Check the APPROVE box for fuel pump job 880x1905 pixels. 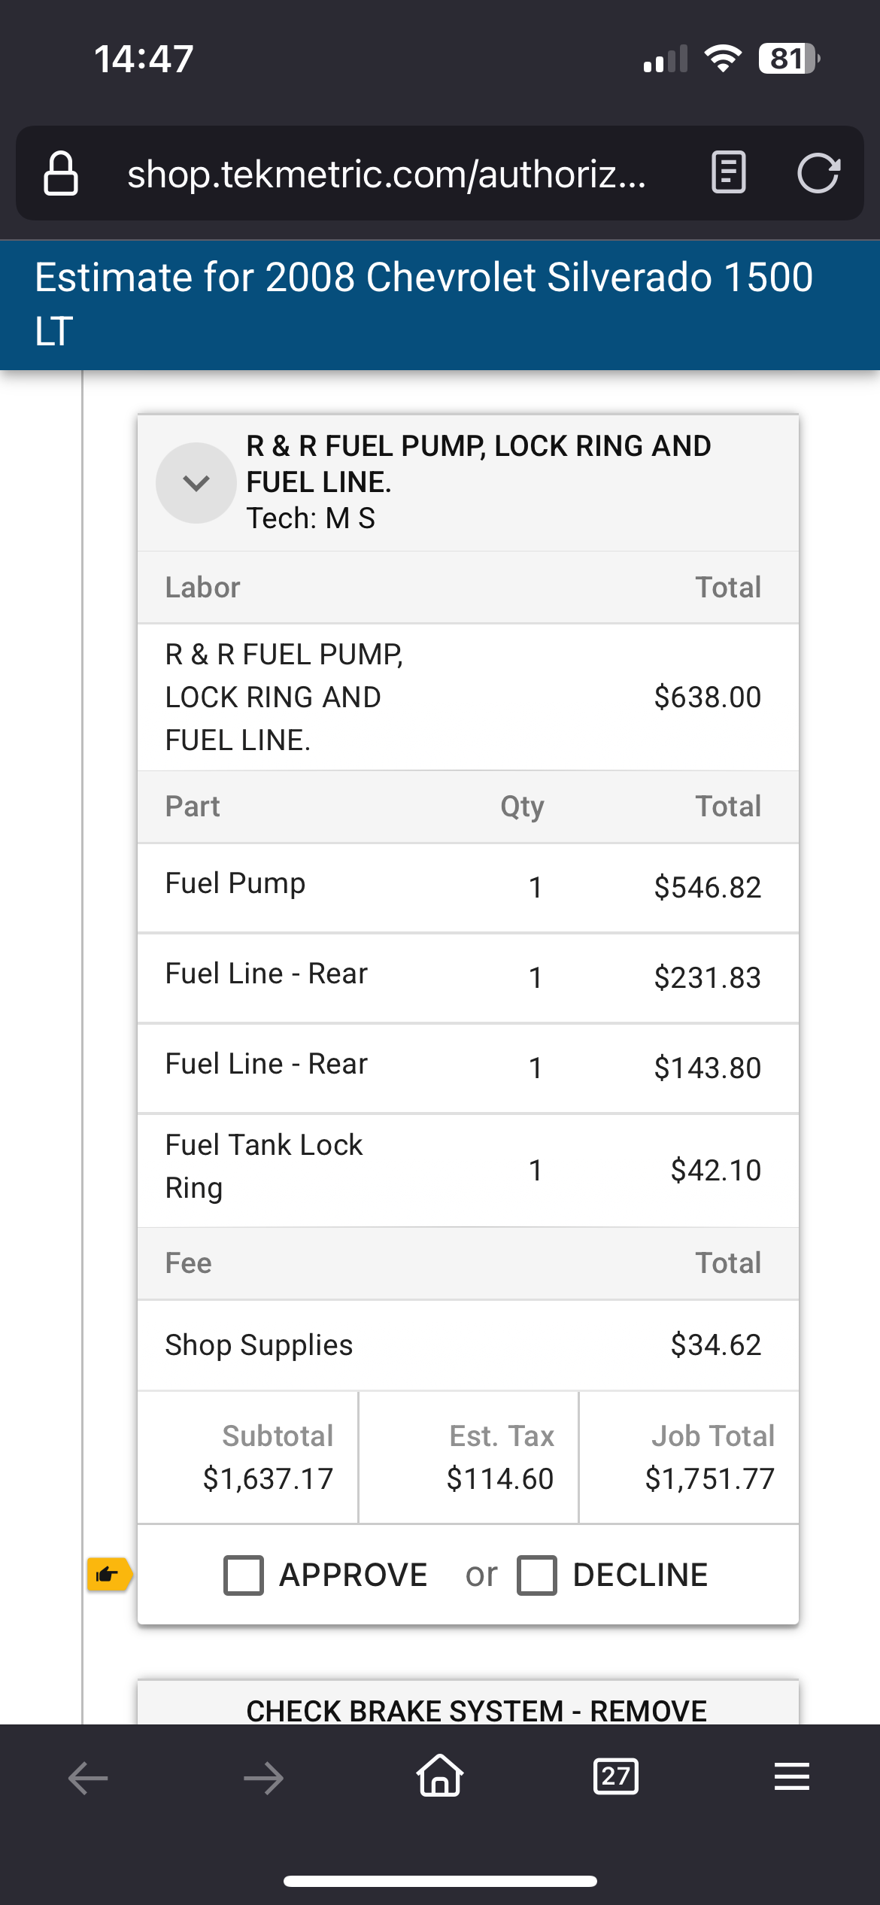tap(244, 1575)
